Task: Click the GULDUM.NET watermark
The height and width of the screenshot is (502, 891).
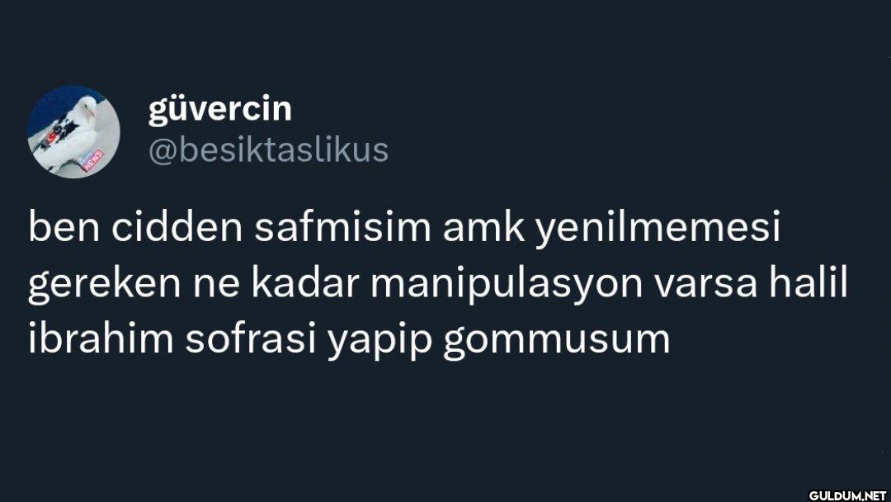Action: coord(846,495)
